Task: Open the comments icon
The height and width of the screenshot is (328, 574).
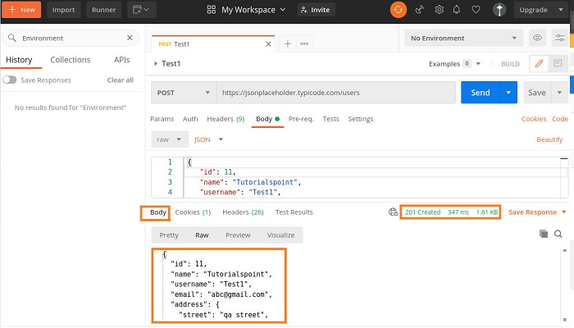Action: pos(558,63)
